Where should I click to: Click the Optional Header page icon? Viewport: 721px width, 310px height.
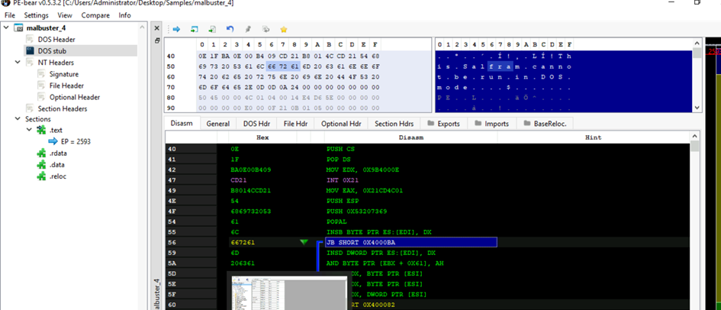[x=42, y=97]
